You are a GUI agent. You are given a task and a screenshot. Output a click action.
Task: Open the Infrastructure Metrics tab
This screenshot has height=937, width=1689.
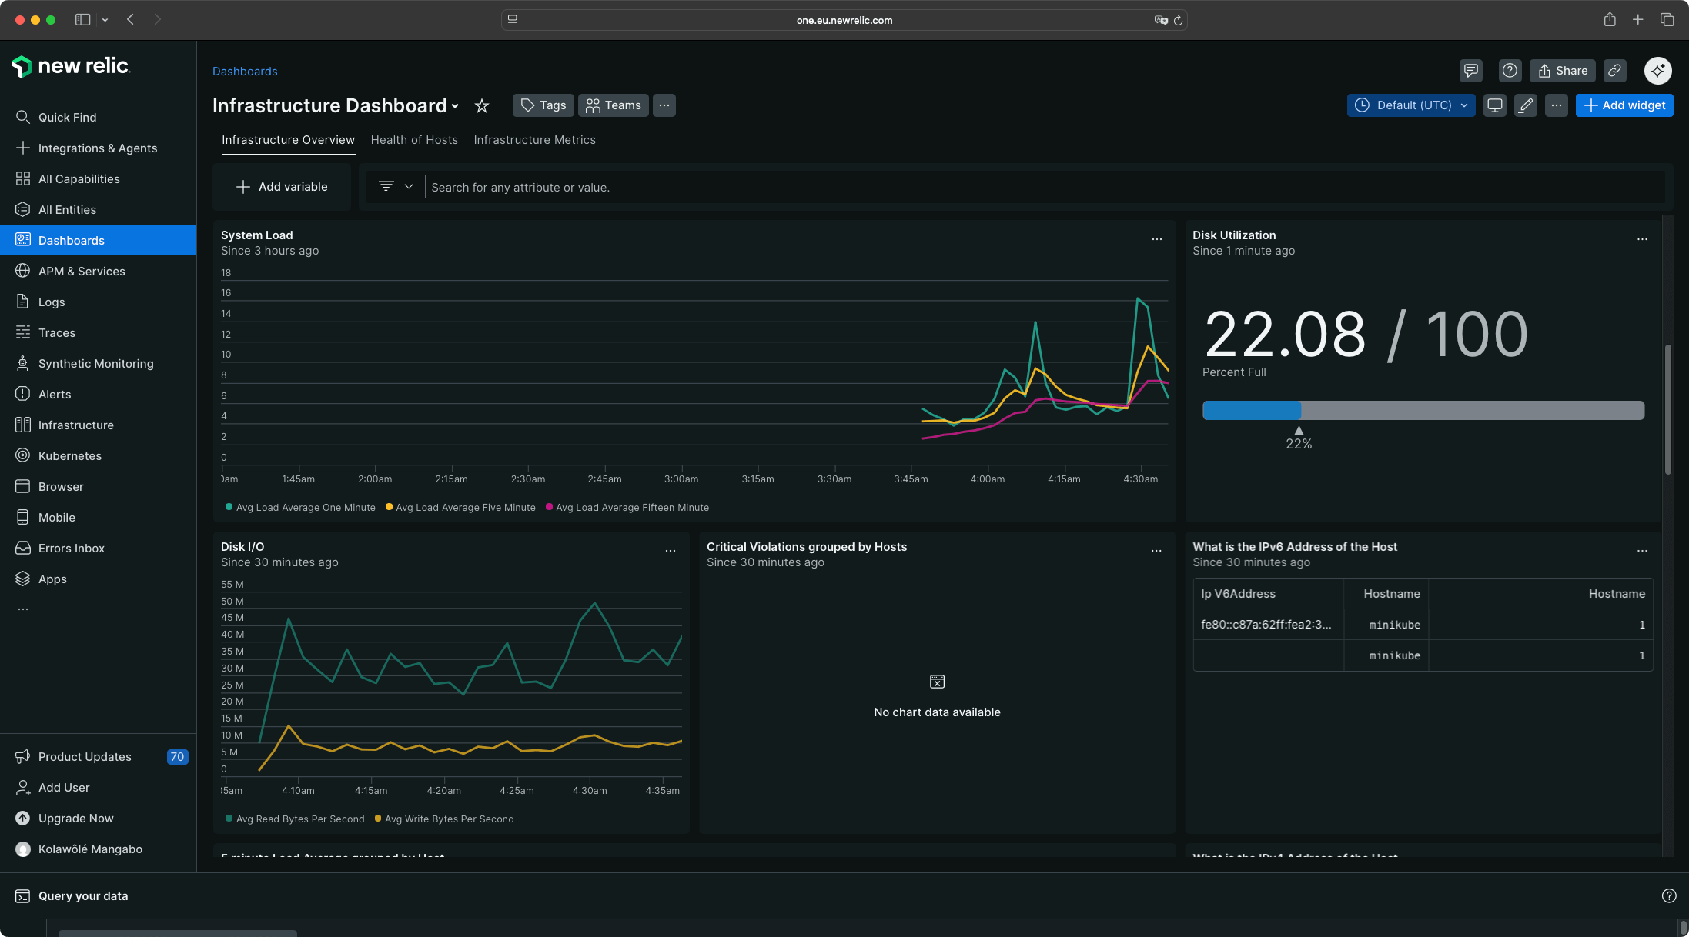534,139
